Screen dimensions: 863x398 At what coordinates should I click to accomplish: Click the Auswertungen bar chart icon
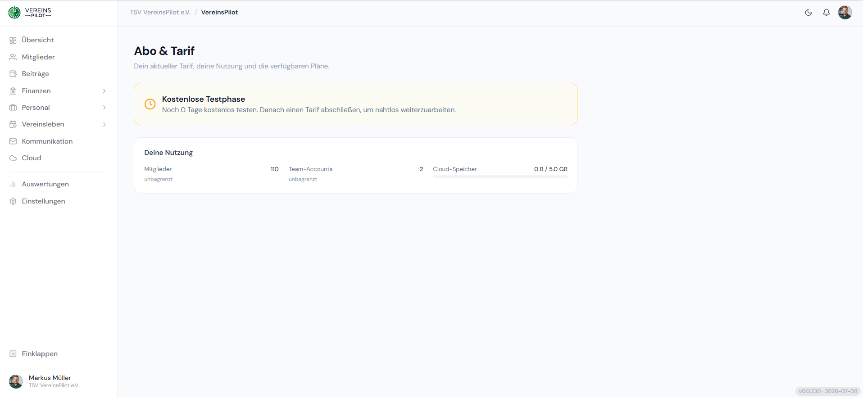point(13,184)
